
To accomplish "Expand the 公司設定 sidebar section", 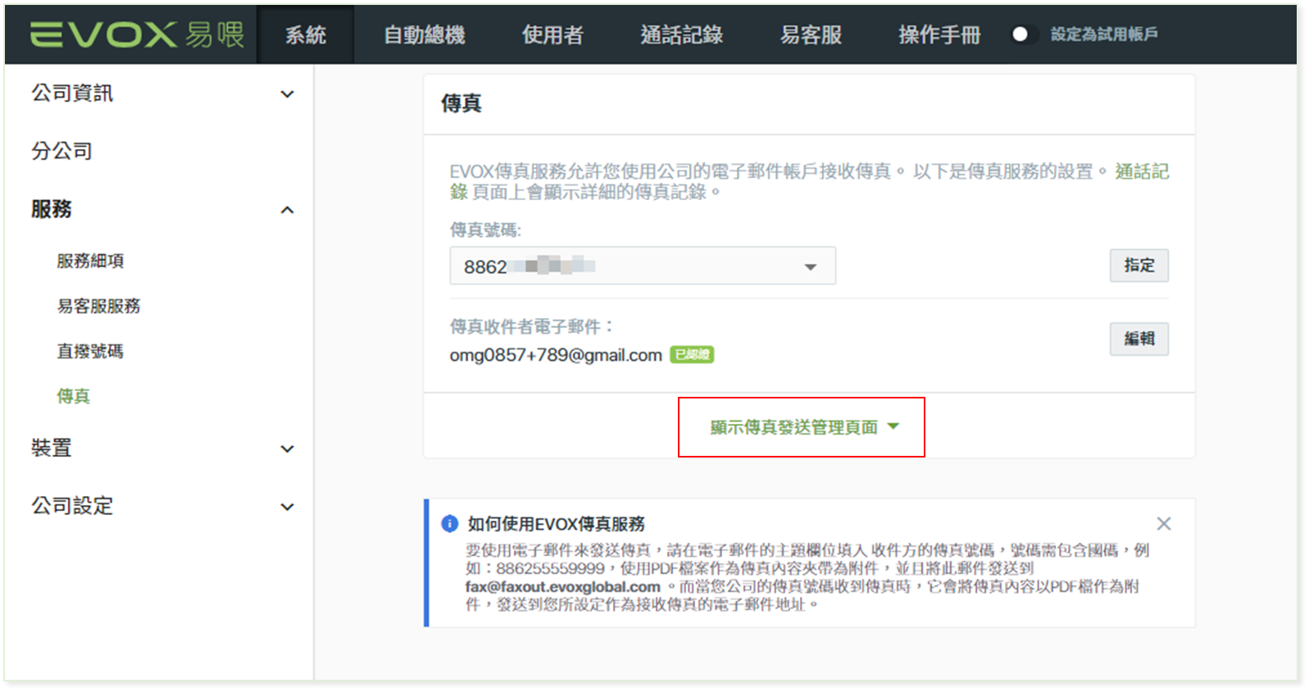I will pos(162,506).
